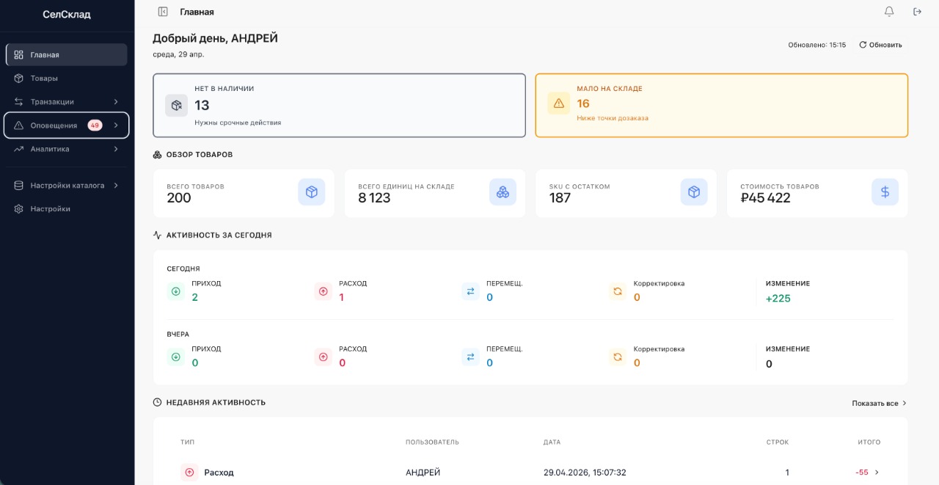Viewport: 939px width, 485px height.
Task: Click the logout icon in header
Action: tap(917, 12)
